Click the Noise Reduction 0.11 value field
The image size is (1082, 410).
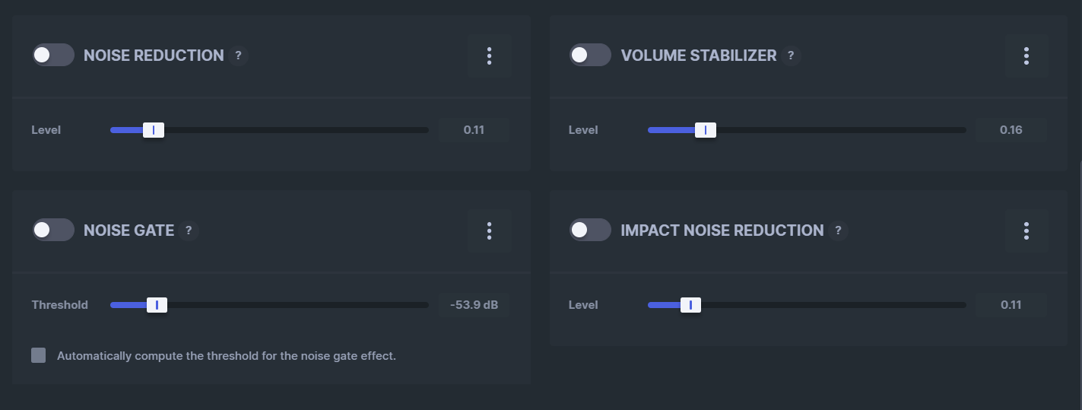pyautogui.click(x=474, y=130)
